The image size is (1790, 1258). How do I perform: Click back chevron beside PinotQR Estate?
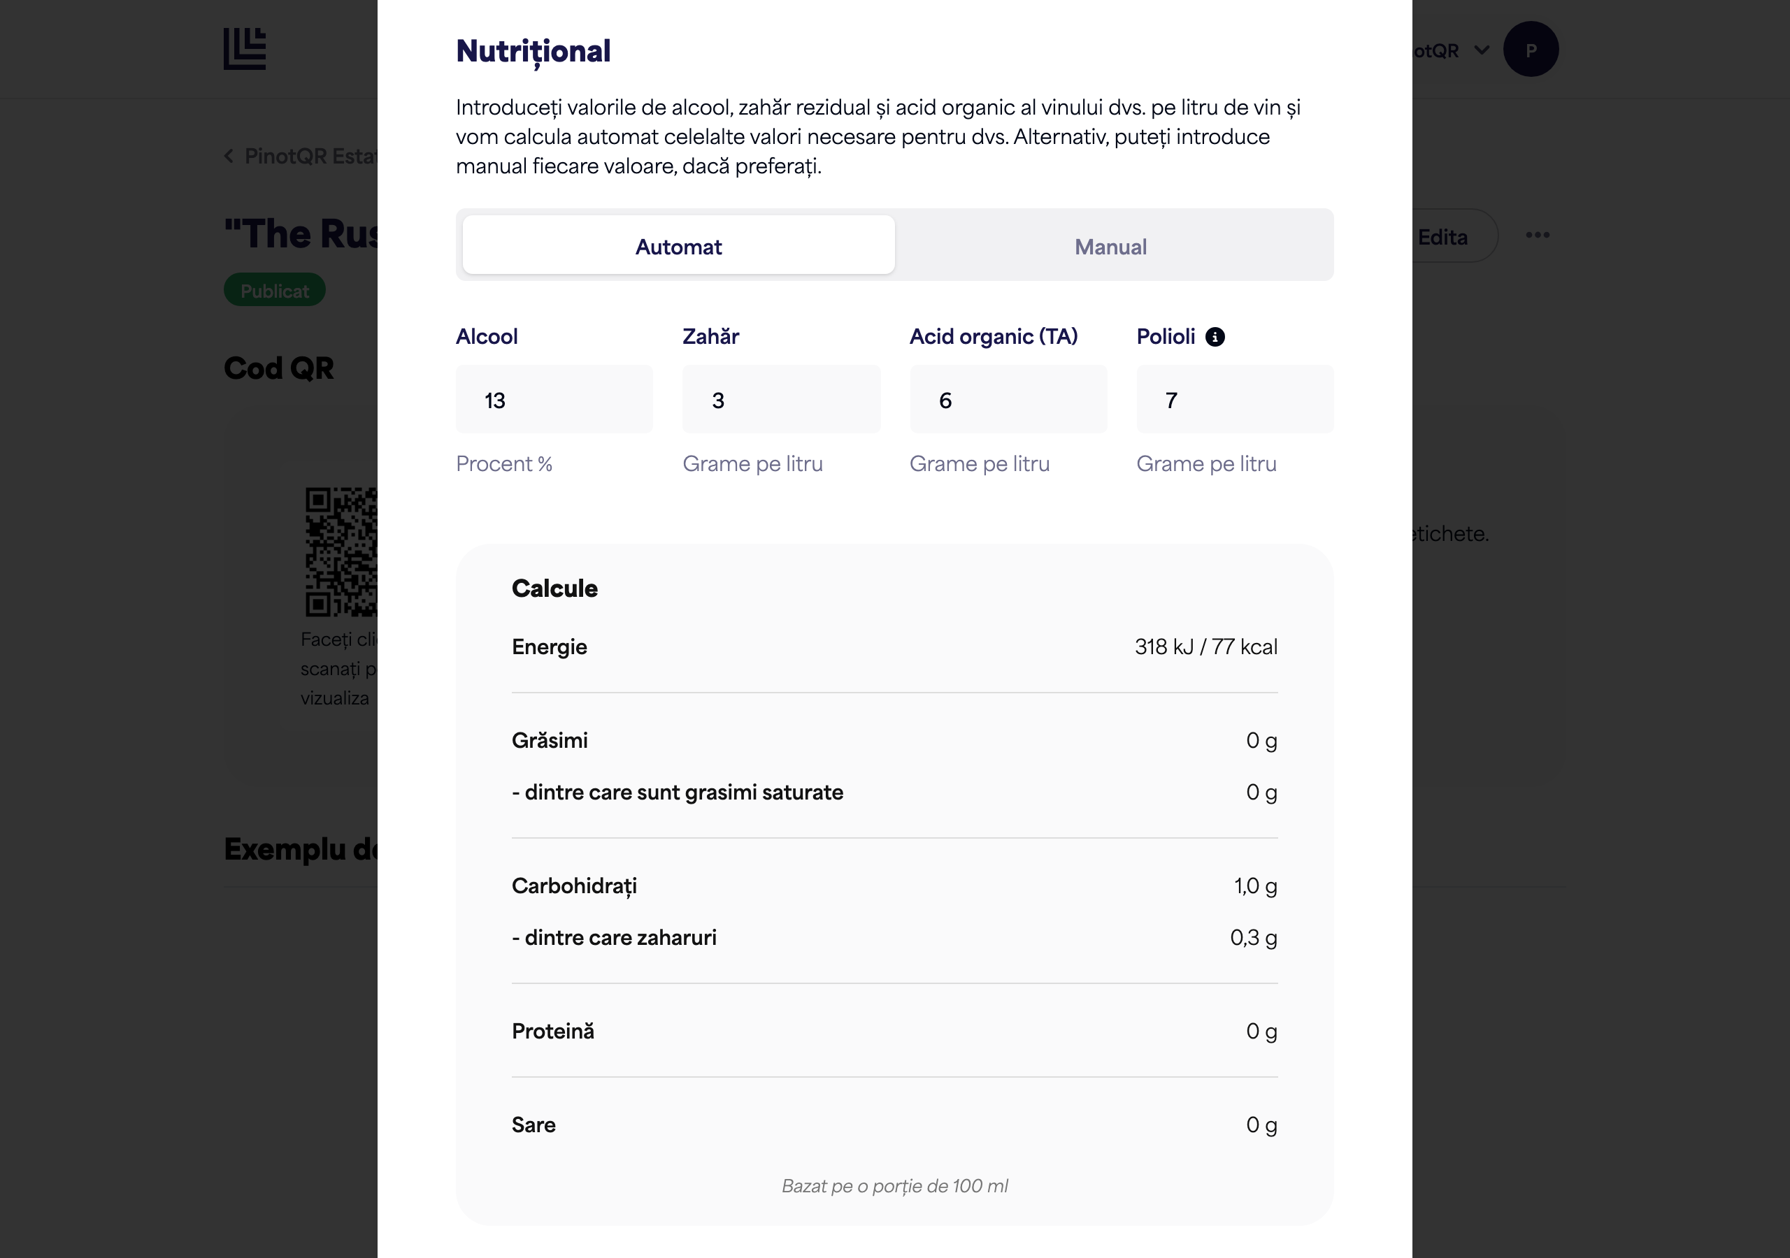(x=229, y=156)
